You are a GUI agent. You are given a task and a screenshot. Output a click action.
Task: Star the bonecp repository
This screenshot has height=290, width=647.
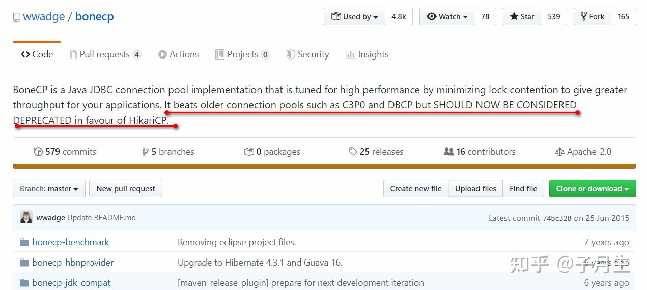tap(522, 17)
